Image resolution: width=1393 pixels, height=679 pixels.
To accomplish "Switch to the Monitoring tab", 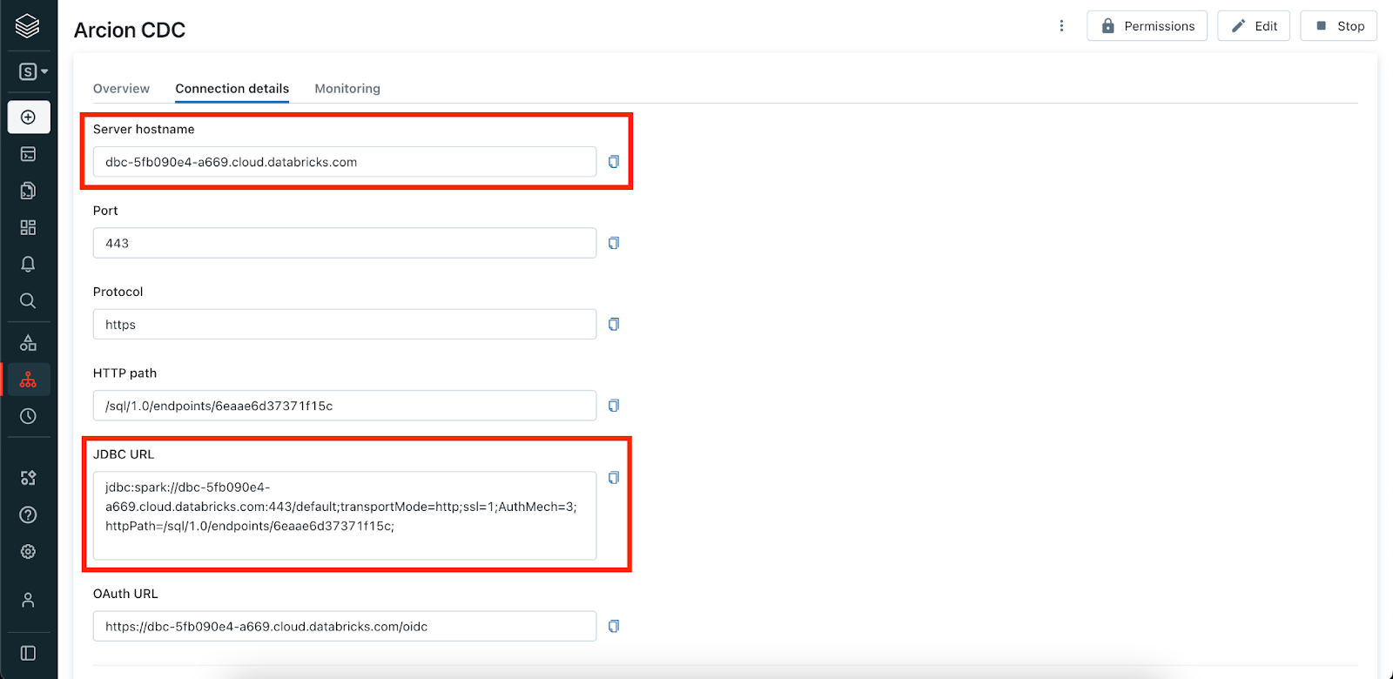I will (x=347, y=89).
